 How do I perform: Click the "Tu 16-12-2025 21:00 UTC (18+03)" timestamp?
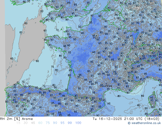126,119
